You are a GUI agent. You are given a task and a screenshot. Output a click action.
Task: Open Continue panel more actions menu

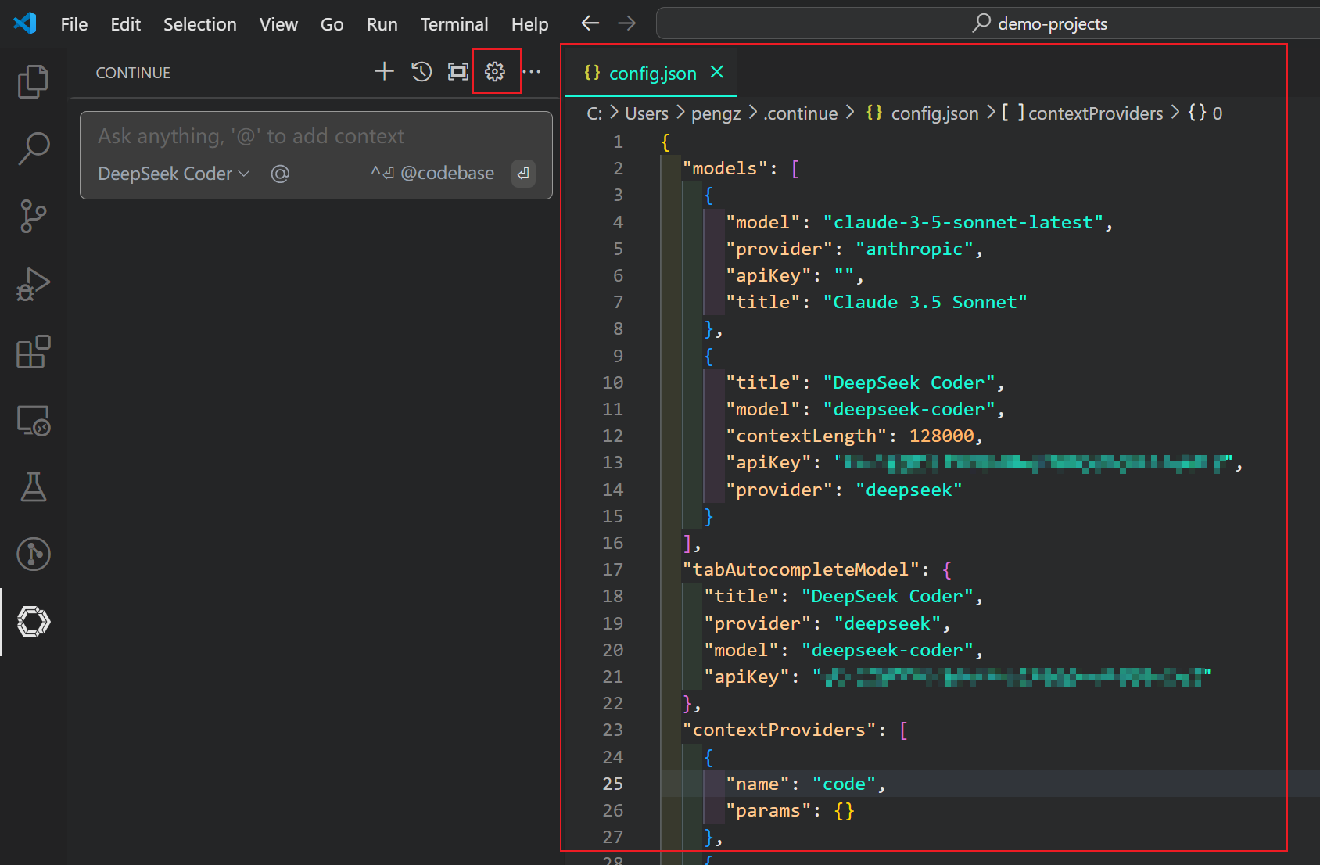point(532,72)
